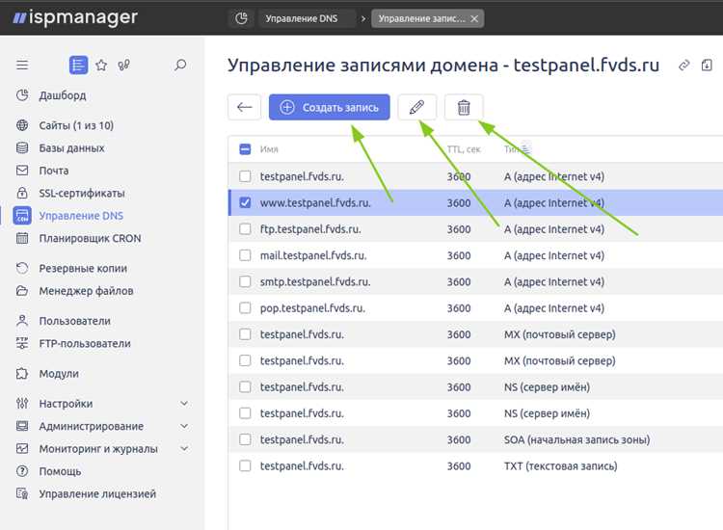
Task: Go back with the left arrow button
Action: (x=245, y=107)
